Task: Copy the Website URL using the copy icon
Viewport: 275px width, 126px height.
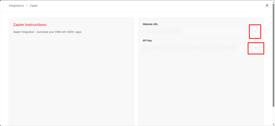Action: pyautogui.click(x=256, y=31)
